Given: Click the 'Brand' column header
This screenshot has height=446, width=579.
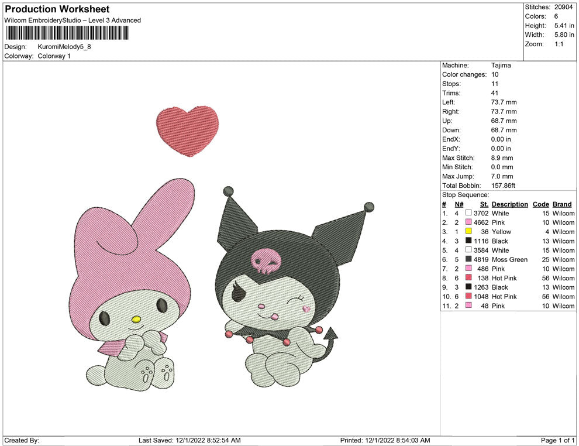Looking at the screenshot, I should (562, 204).
